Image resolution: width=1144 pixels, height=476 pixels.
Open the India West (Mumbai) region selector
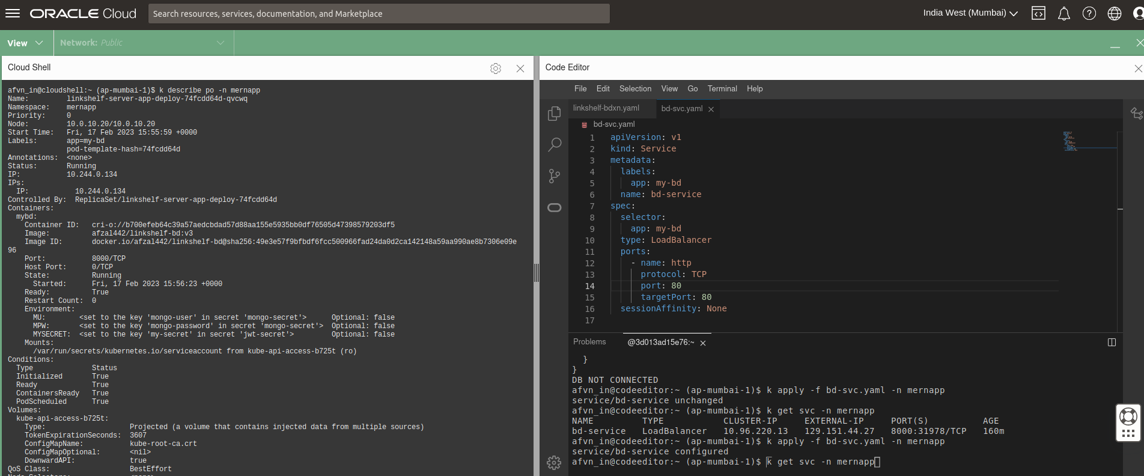[970, 13]
